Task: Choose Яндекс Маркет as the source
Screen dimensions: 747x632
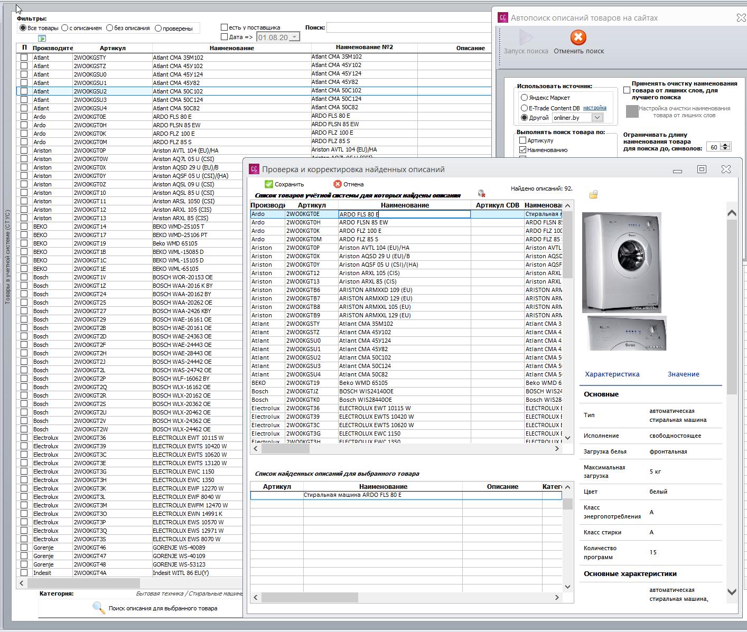Action: (x=524, y=98)
